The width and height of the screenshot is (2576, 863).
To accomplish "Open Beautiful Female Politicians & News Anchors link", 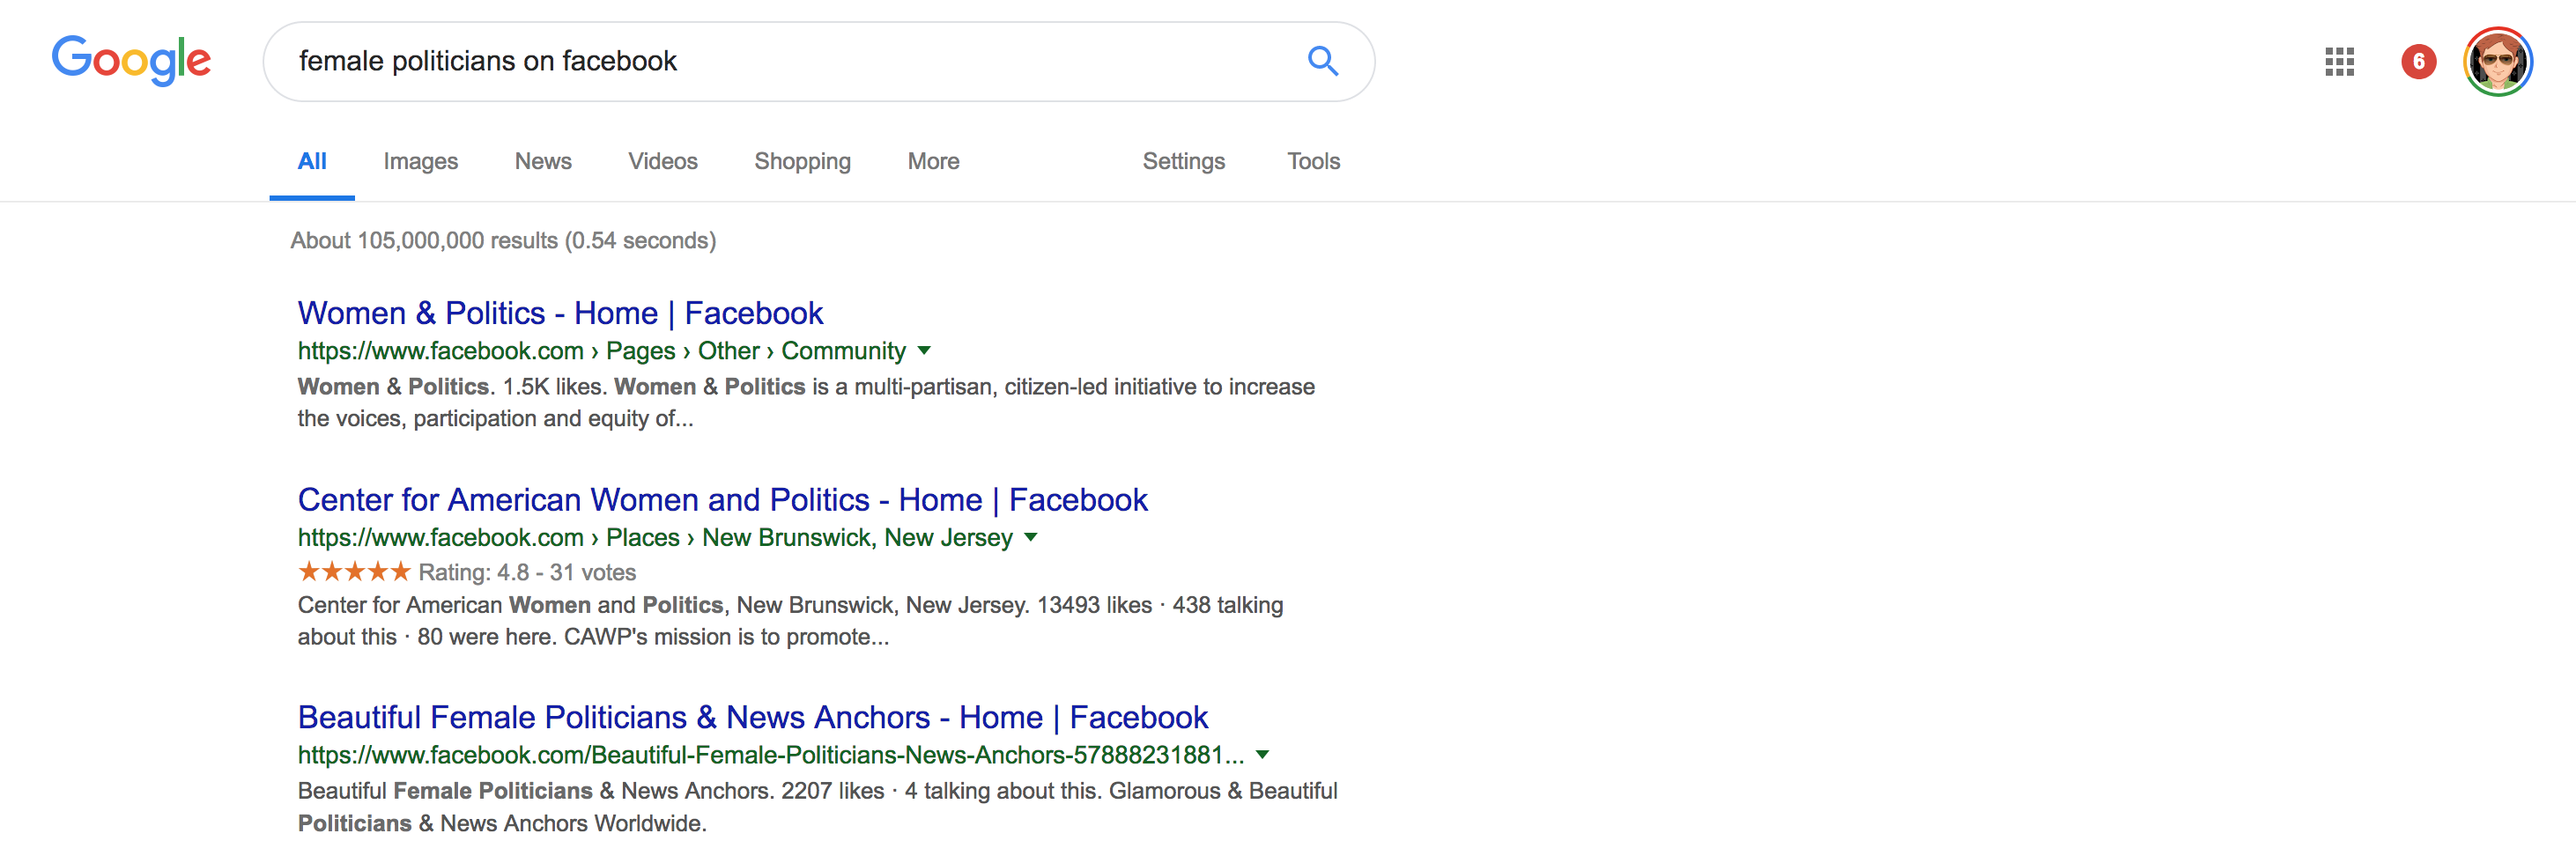I will click(x=753, y=717).
